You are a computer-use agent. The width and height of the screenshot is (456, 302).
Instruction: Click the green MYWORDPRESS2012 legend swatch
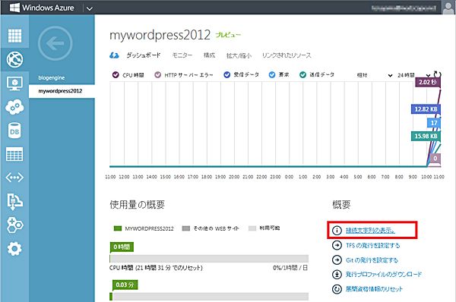click(118, 228)
